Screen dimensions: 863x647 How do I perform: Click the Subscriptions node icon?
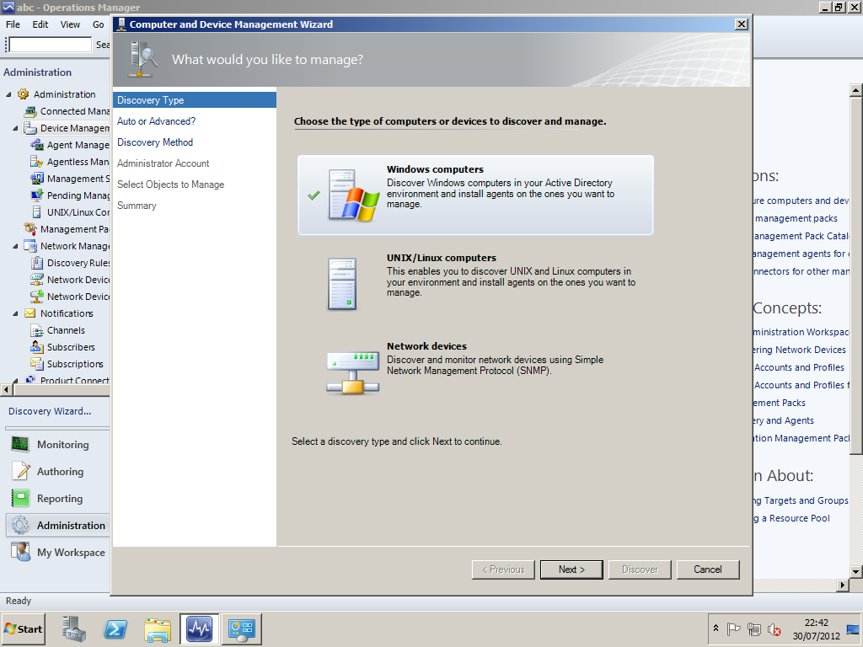pos(37,364)
